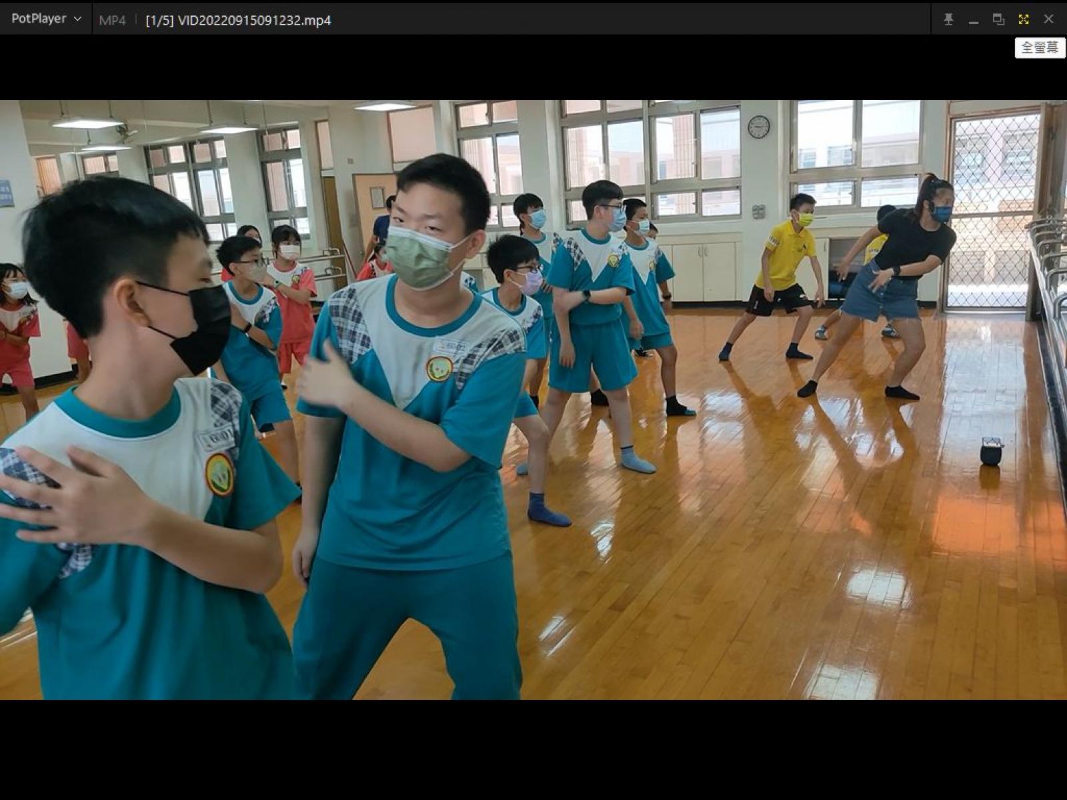Click the wall clock in the video
This screenshot has width=1067, height=800.
coord(758,127)
